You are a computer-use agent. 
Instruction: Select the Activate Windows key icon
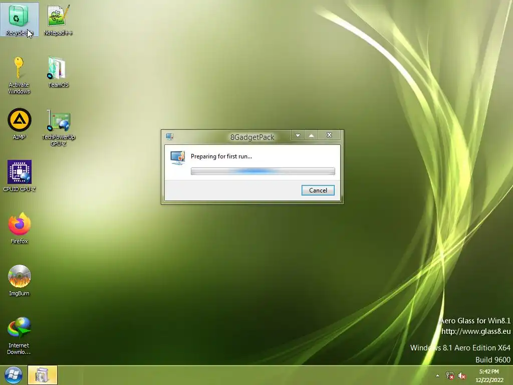tap(19, 75)
